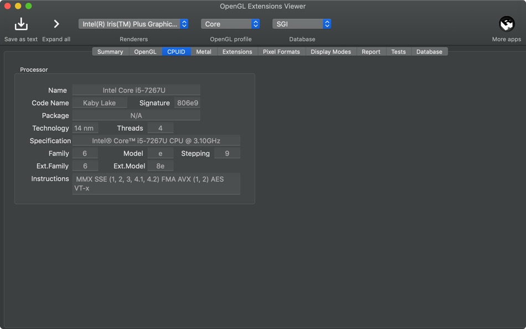Click the yellow minimize window button
The height and width of the screenshot is (329, 526).
[18, 6]
